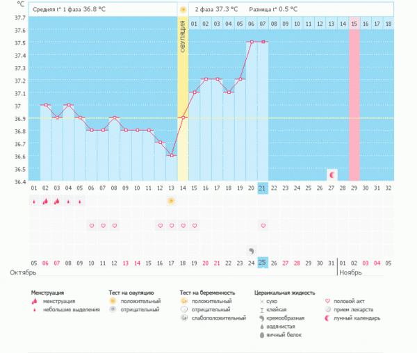Click the moon calendar icon on cycle day 27
The height and width of the screenshot is (353, 417).
332,174
